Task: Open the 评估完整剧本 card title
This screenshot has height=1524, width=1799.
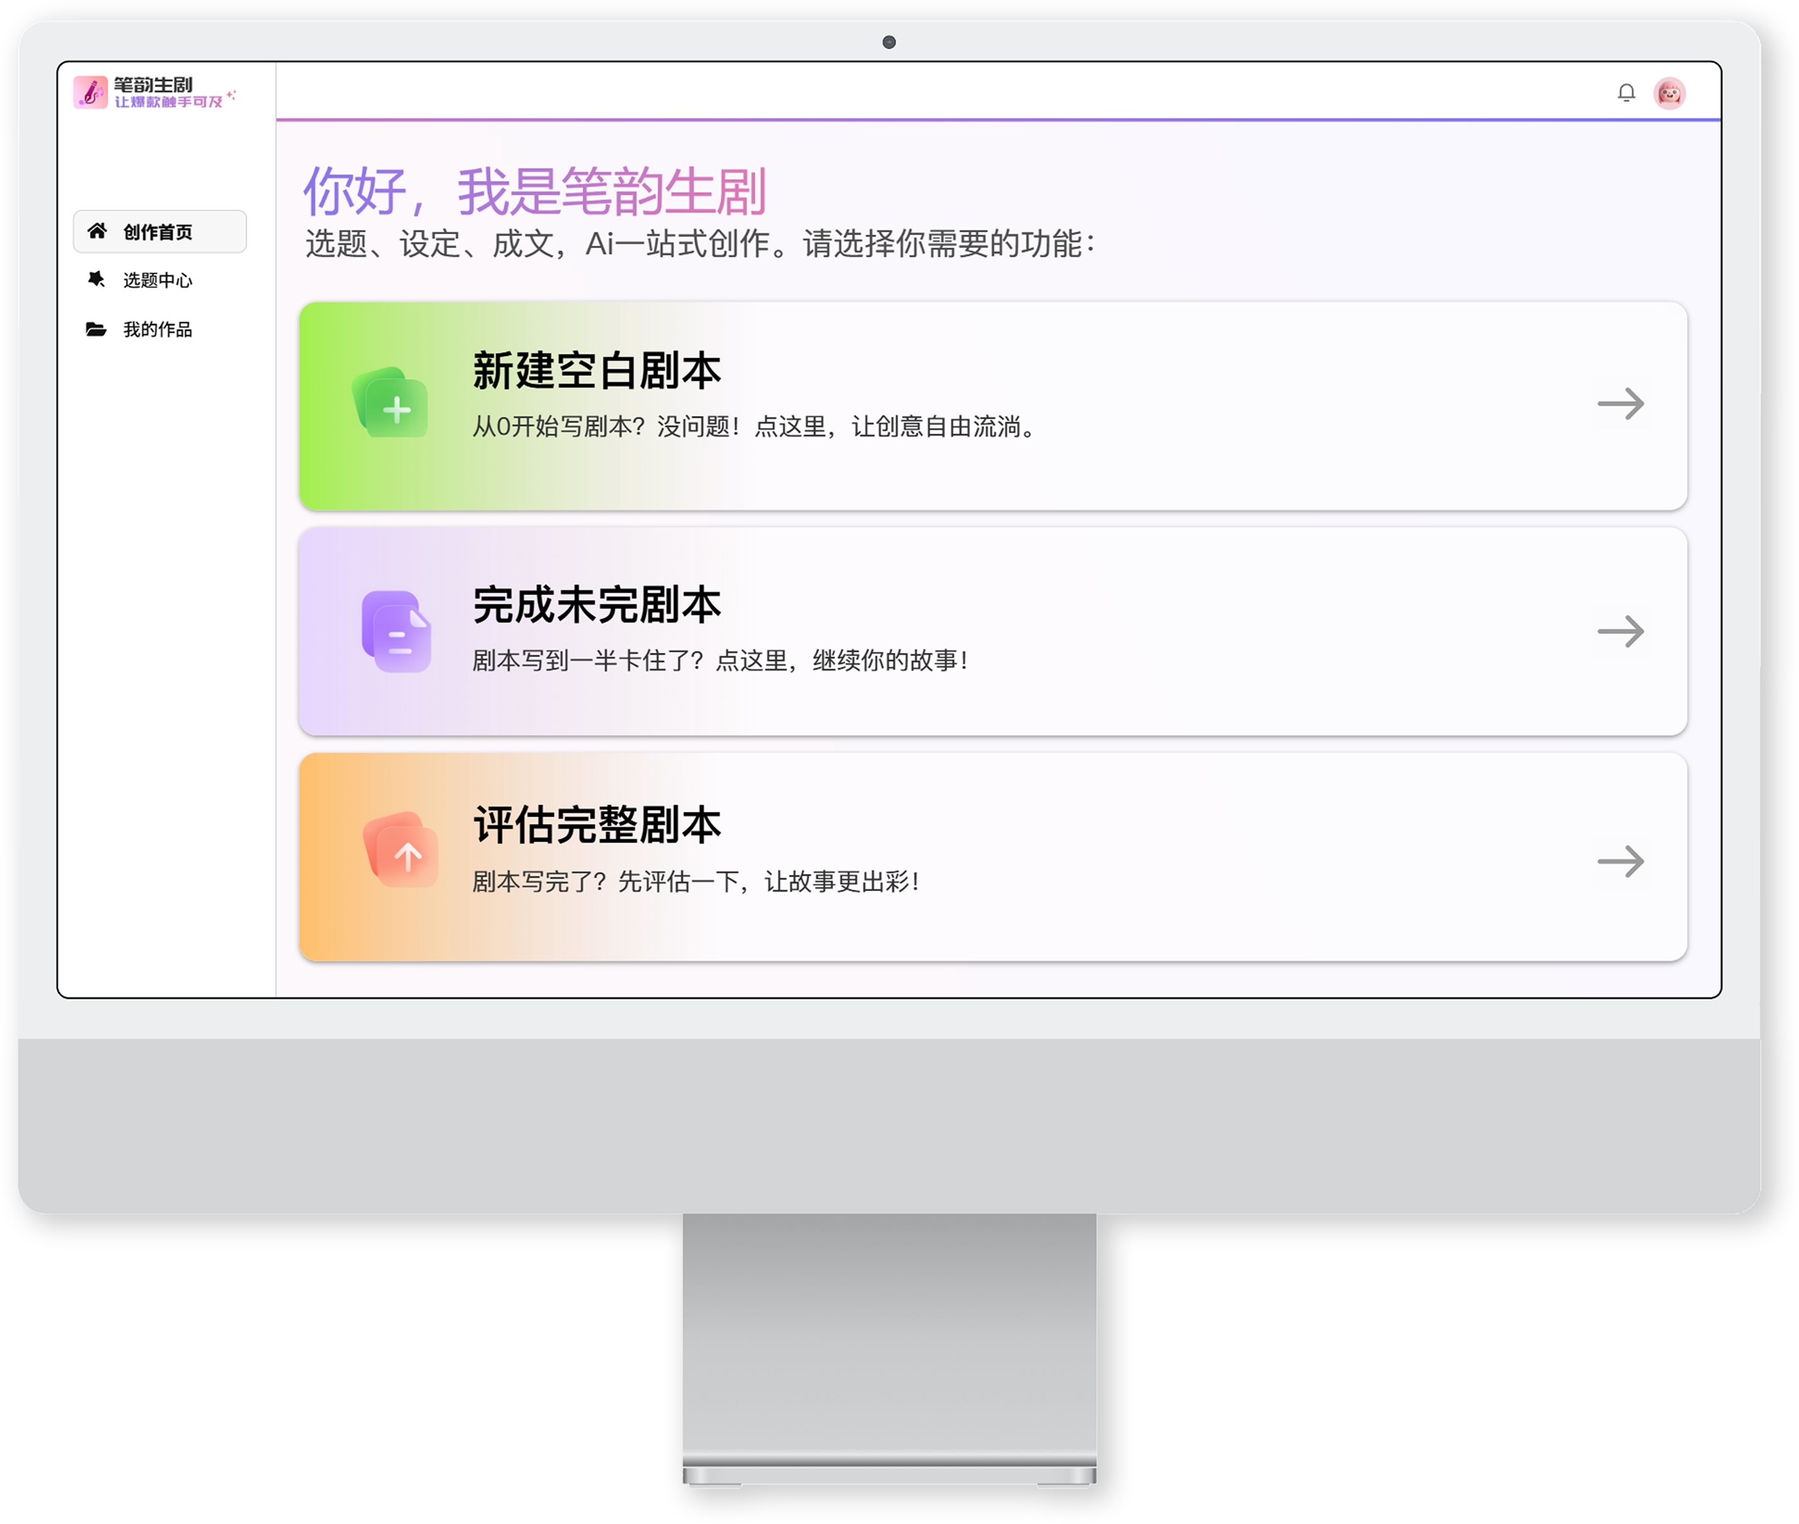Action: pos(597,825)
